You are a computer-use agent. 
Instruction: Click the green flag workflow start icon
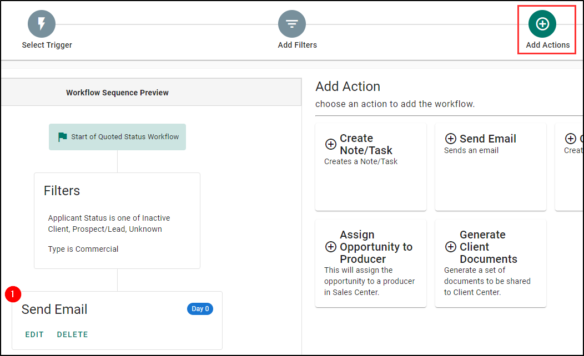[x=63, y=137]
